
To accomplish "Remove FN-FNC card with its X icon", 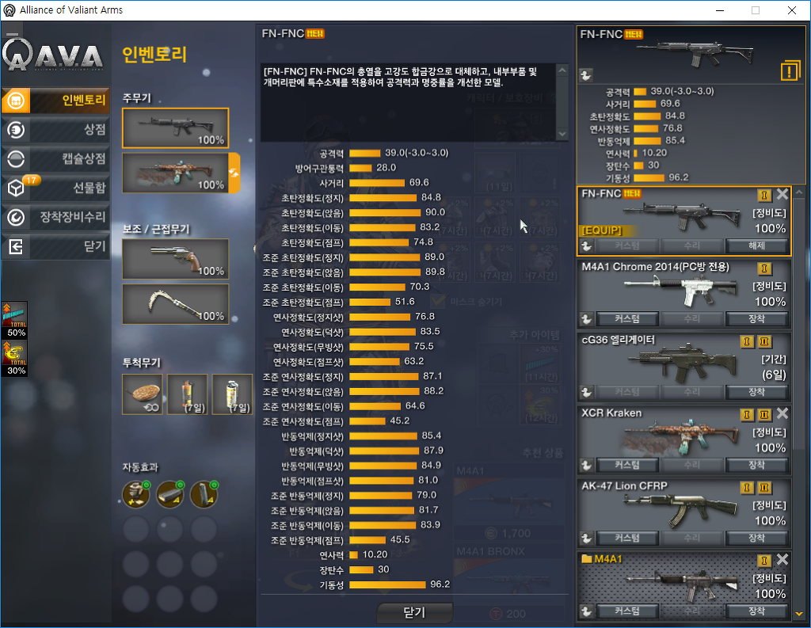I will 782,194.
